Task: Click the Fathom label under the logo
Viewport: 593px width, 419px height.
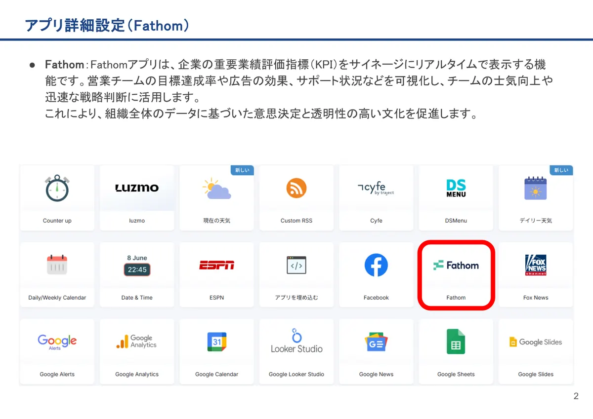Action: point(456,298)
